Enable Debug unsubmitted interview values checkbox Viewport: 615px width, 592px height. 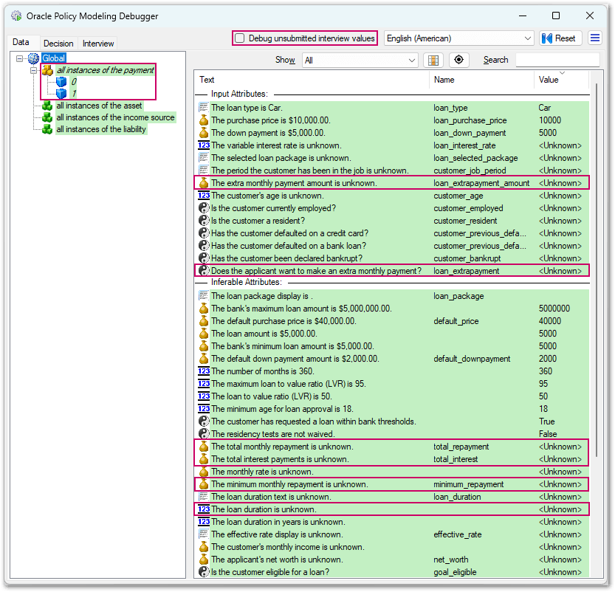click(x=240, y=38)
